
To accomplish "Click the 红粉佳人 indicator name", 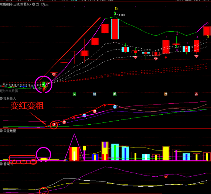I will pos(10,98).
